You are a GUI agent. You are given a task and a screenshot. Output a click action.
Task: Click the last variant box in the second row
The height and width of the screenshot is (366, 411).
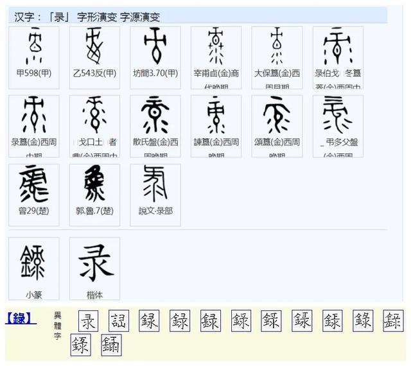[111, 345]
